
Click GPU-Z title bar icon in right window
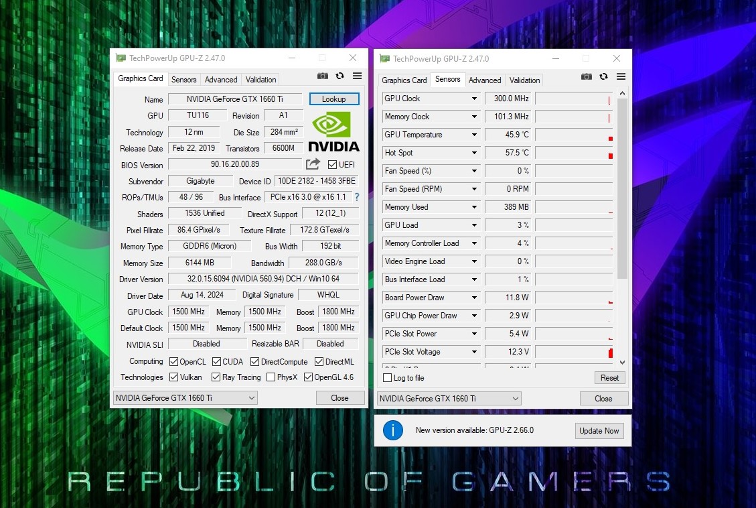tap(385, 58)
